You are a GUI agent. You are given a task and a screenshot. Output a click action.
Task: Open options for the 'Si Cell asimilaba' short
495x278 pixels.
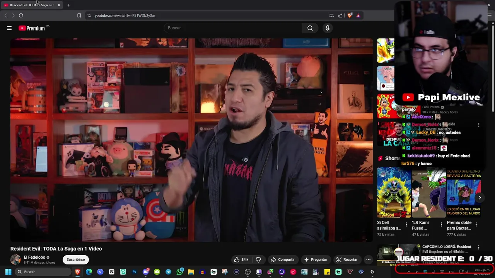(x=406, y=224)
